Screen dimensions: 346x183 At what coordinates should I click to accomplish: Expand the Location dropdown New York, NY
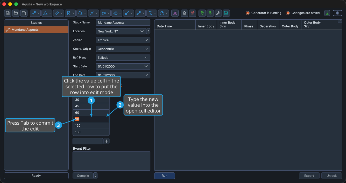point(121,31)
